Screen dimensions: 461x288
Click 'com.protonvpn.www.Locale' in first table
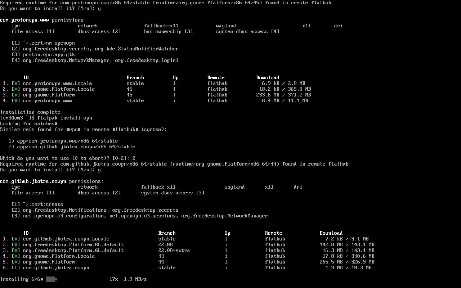coord(57,84)
